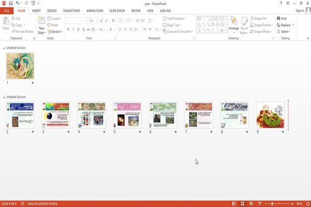Collapse the ribbon with the arrow

pos(307,38)
